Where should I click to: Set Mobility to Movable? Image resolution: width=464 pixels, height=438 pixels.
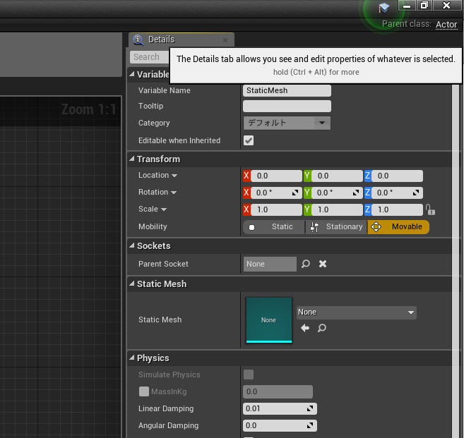(x=398, y=227)
